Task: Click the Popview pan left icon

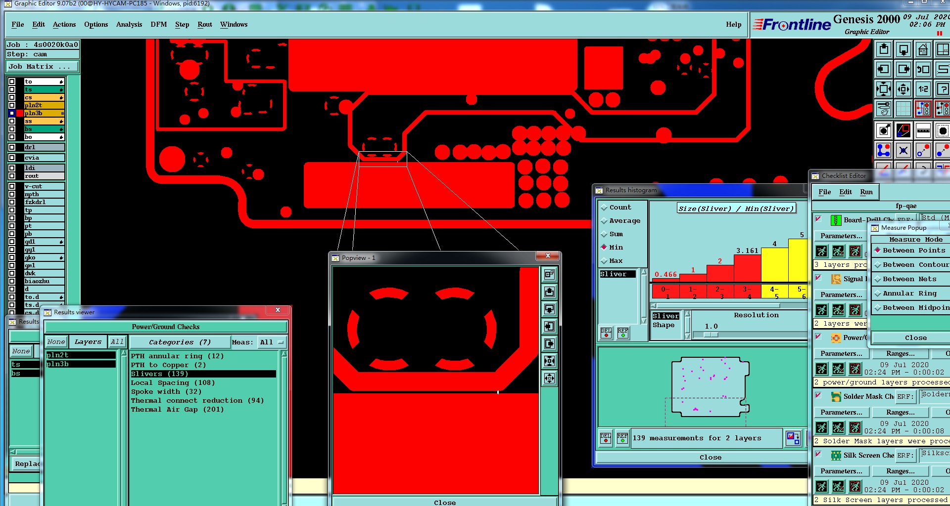Action: pyautogui.click(x=550, y=326)
